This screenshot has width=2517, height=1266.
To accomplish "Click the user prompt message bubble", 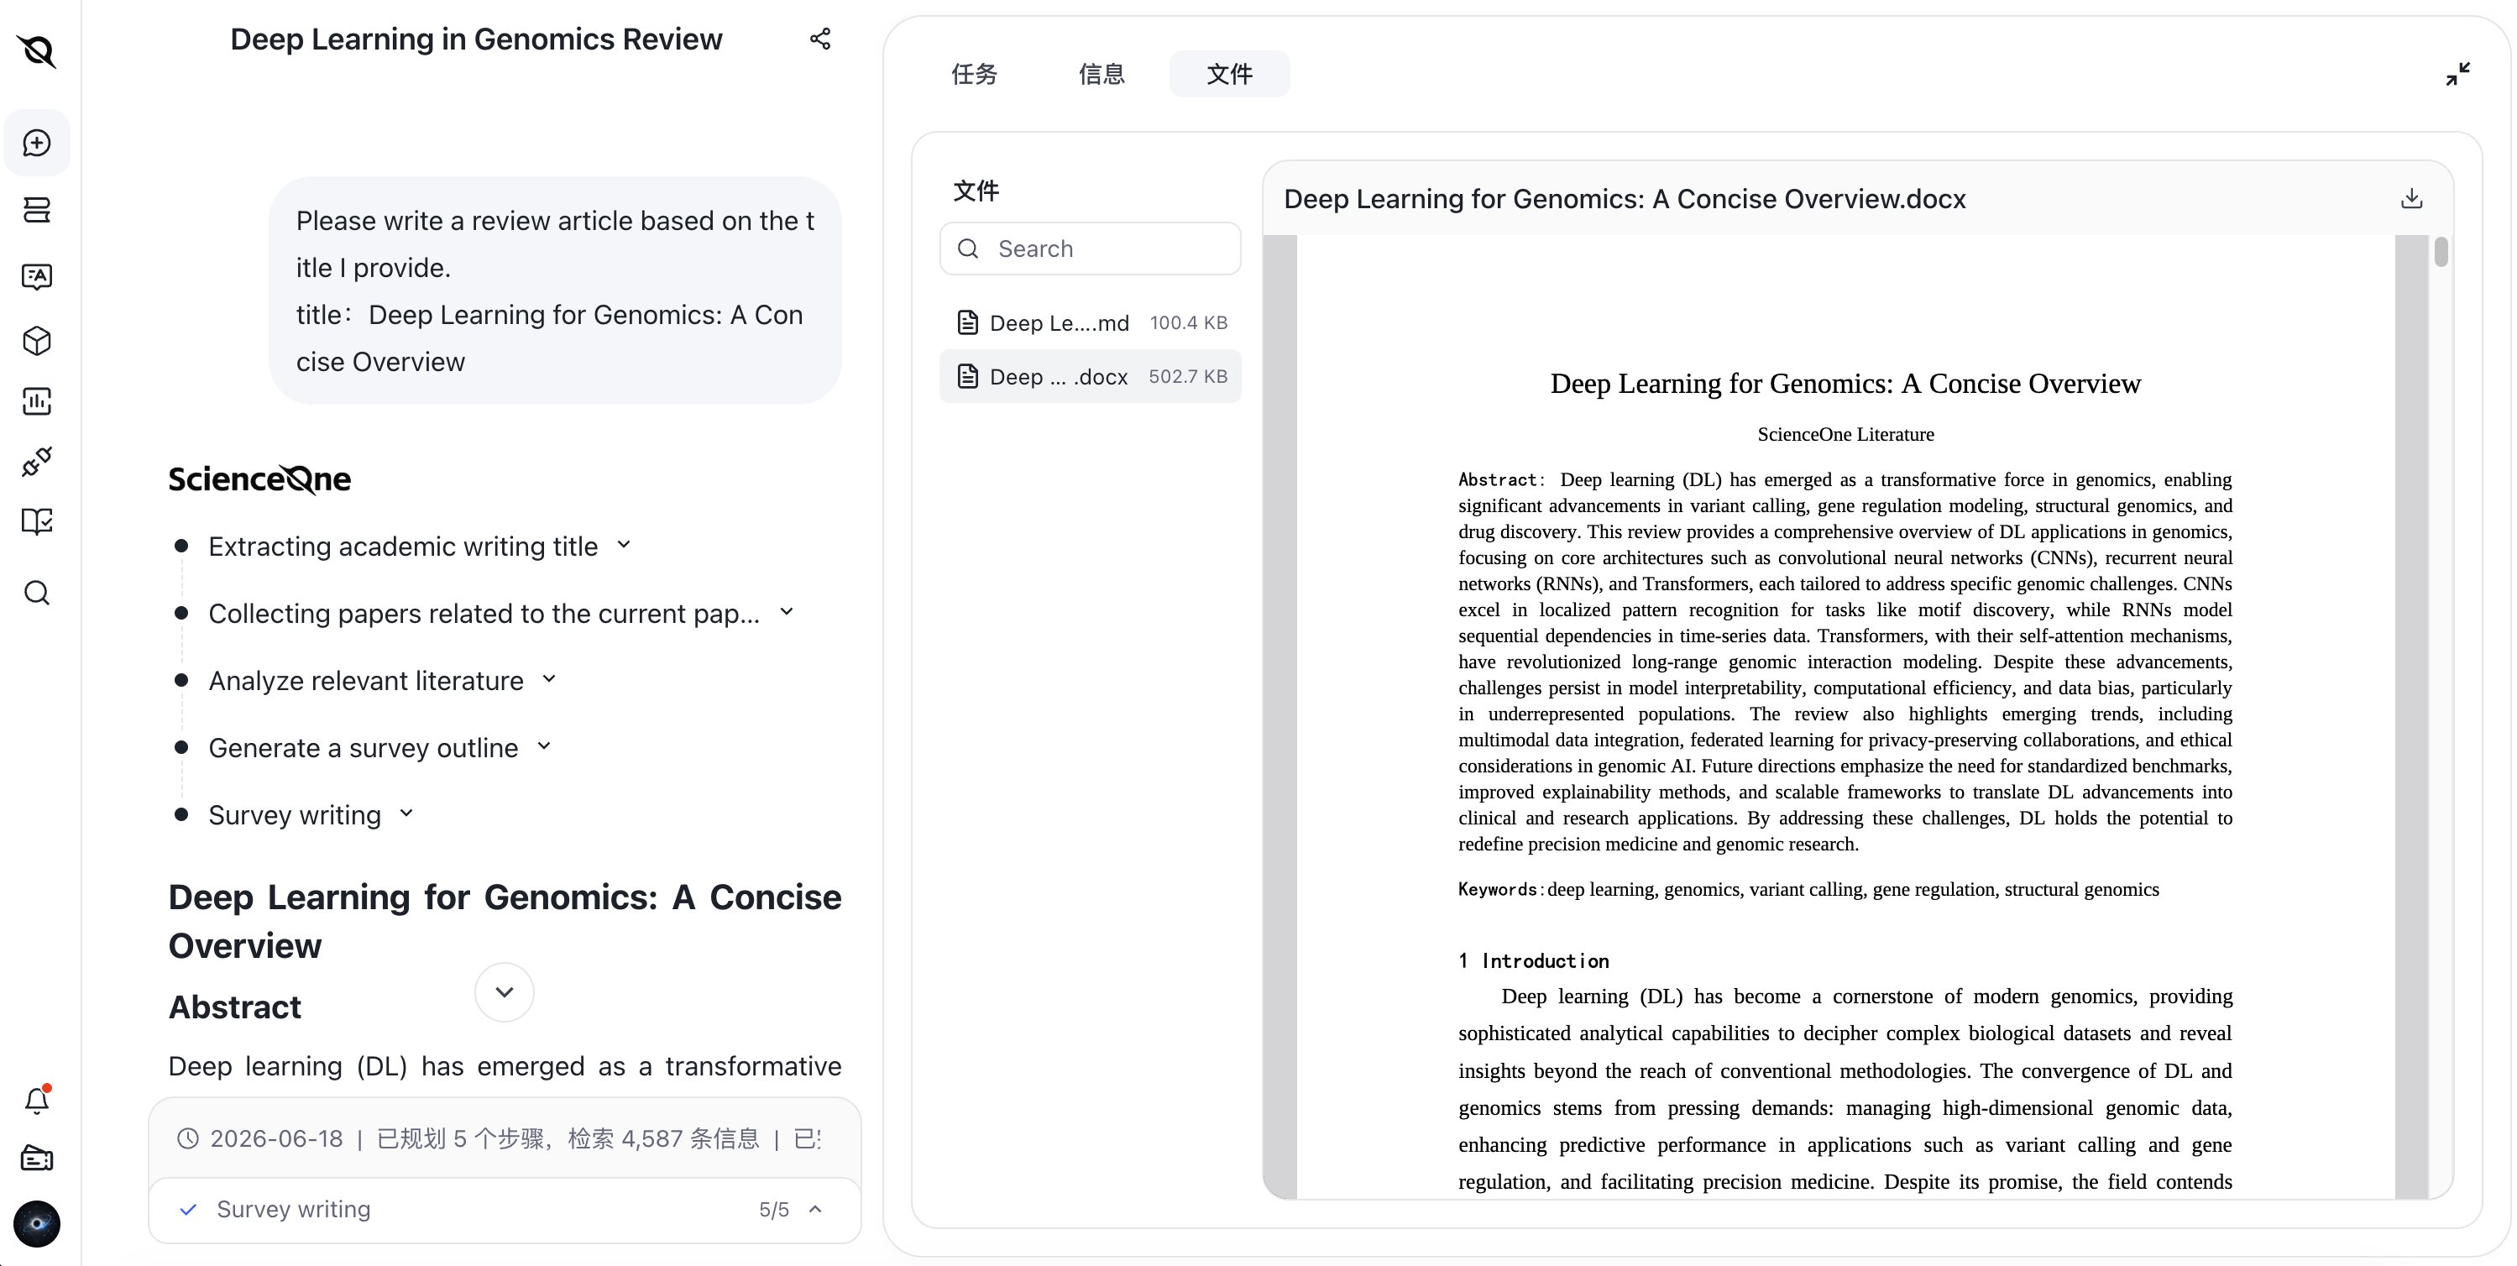I will tap(555, 291).
